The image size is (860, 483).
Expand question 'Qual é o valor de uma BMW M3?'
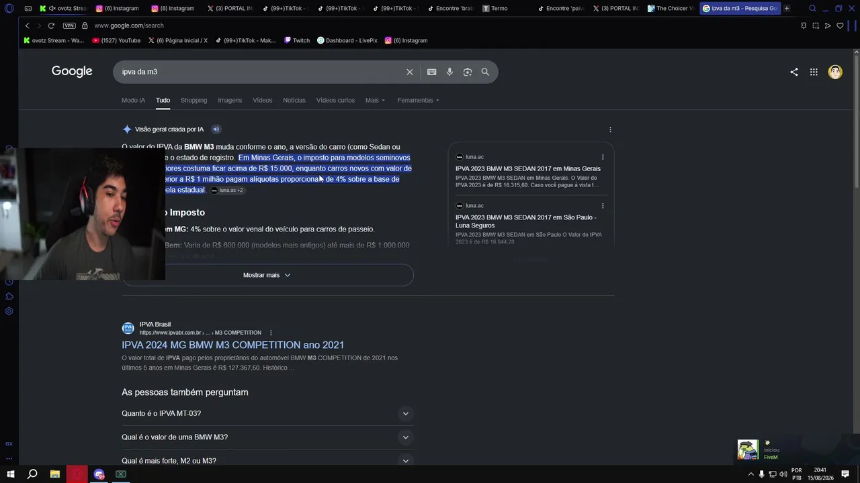pyautogui.click(x=267, y=437)
